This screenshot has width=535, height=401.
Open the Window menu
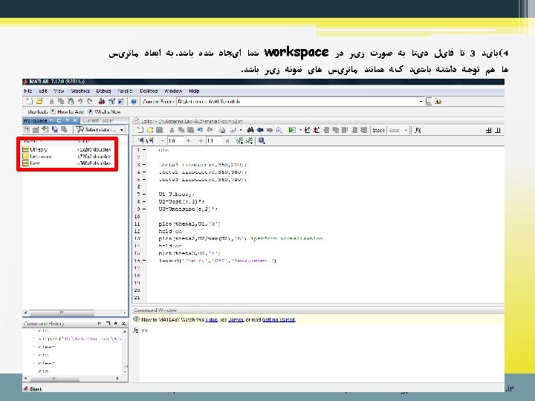coord(173,91)
